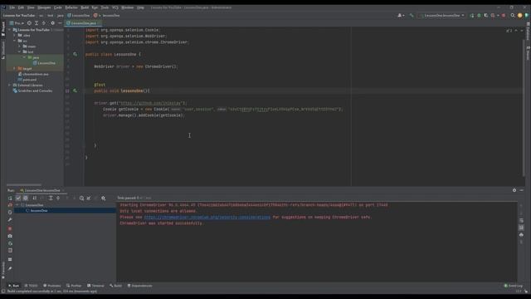Screen dimensions: 531x299
Task: Toggle Show Ignored tests filter
Action: pos(26,198)
